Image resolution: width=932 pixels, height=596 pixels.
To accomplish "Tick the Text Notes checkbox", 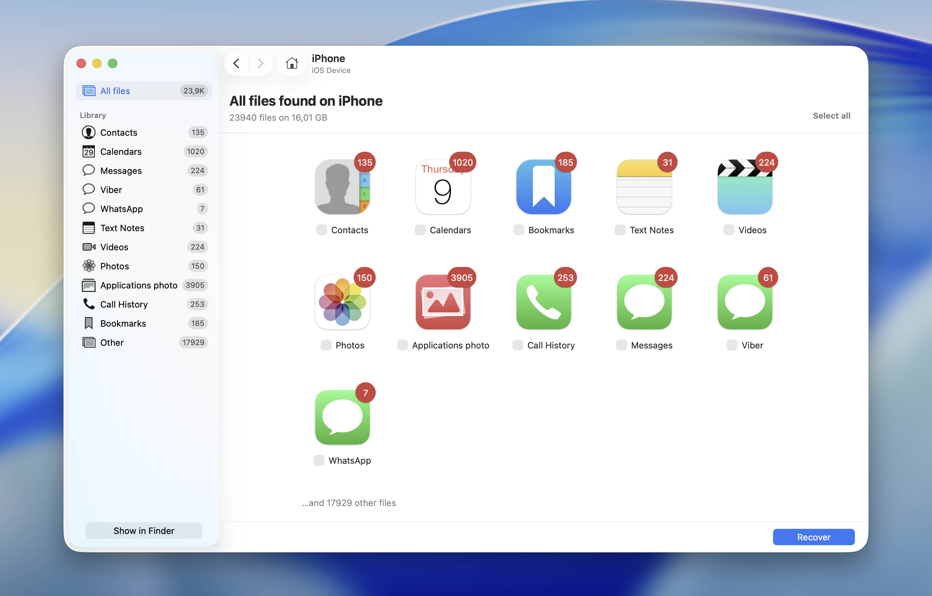I will 620,230.
